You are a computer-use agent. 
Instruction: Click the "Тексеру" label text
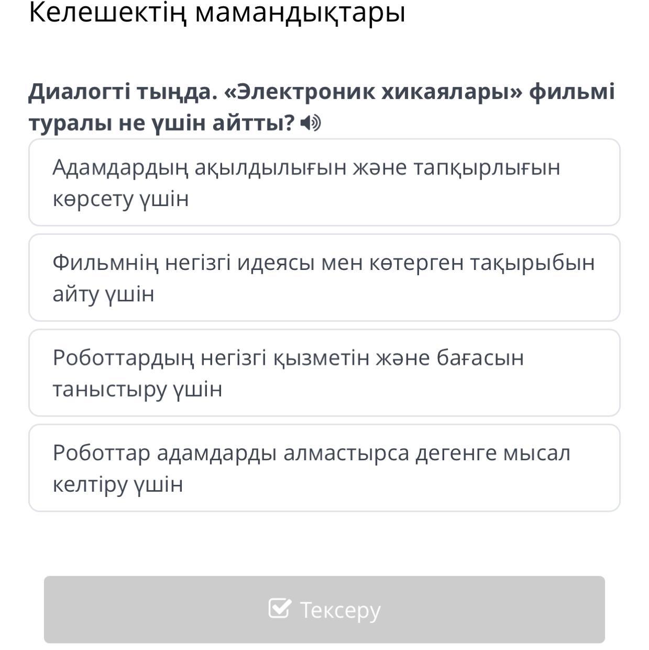(340, 610)
